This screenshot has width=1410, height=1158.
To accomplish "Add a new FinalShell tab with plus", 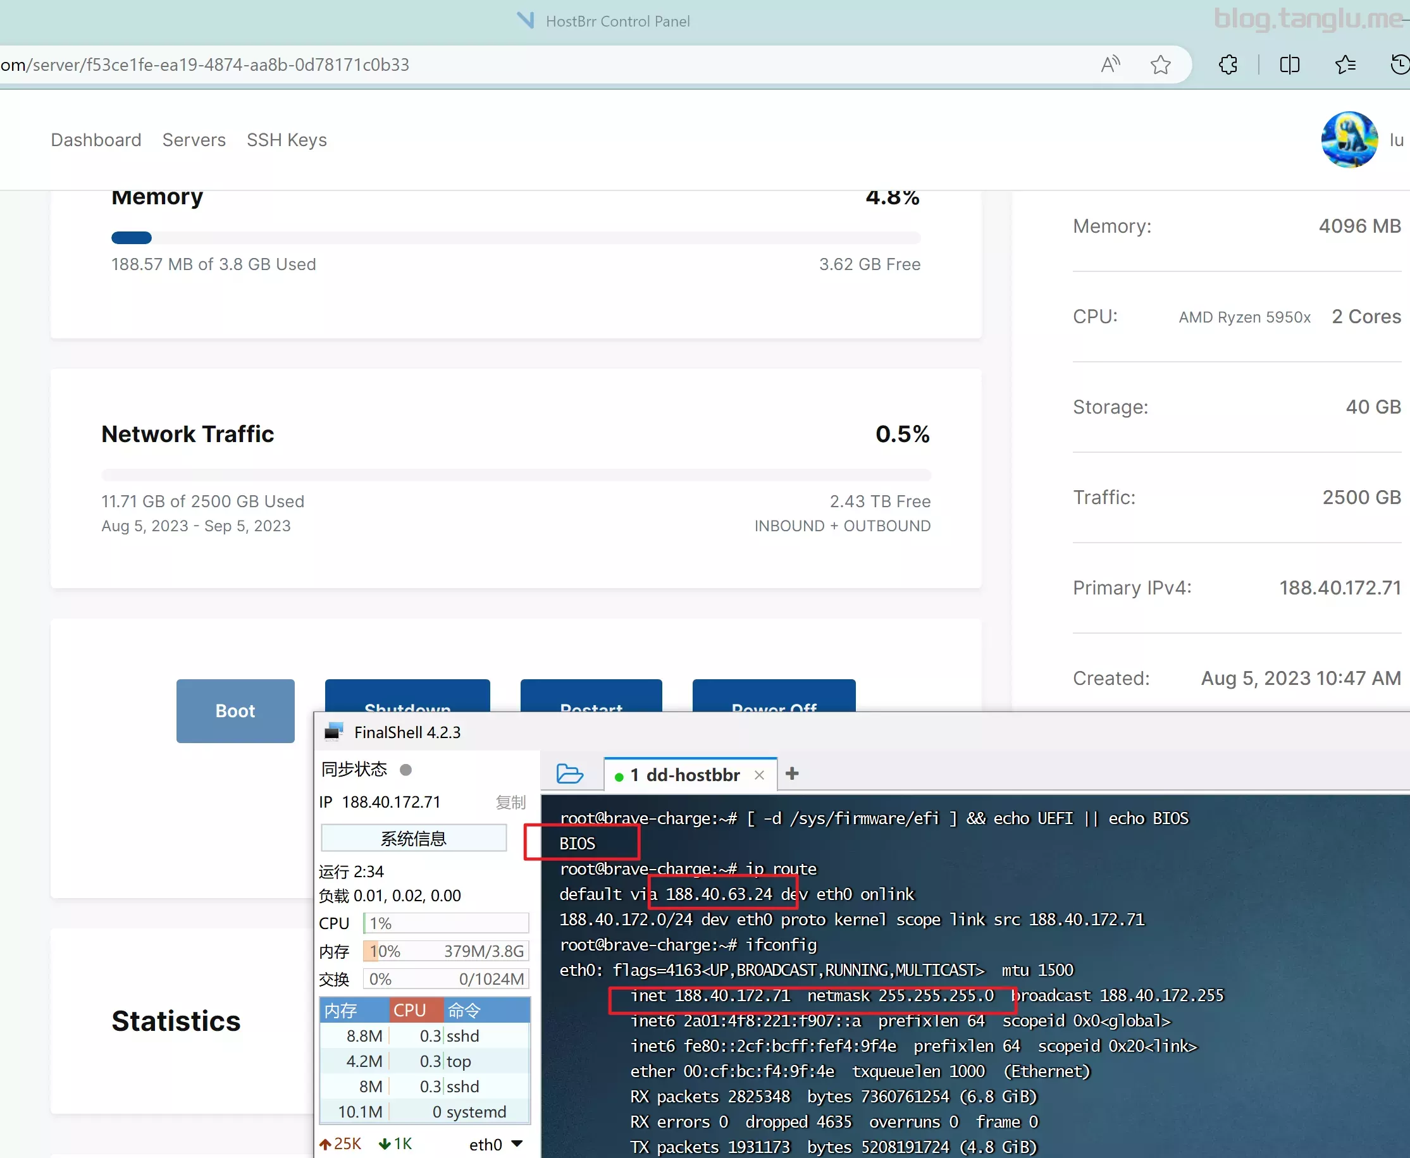I will pos(792,773).
